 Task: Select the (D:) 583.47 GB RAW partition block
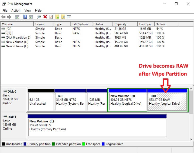tap(167, 100)
